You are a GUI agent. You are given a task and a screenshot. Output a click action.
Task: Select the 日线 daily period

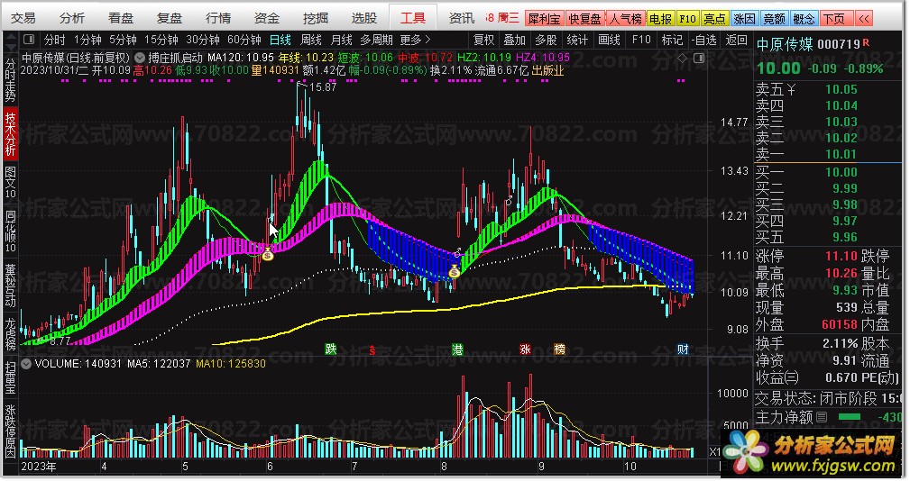280,40
